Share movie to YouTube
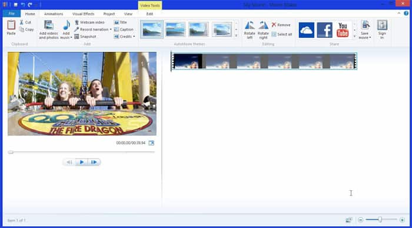Screen dimensions: 412x228 tap(343, 30)
